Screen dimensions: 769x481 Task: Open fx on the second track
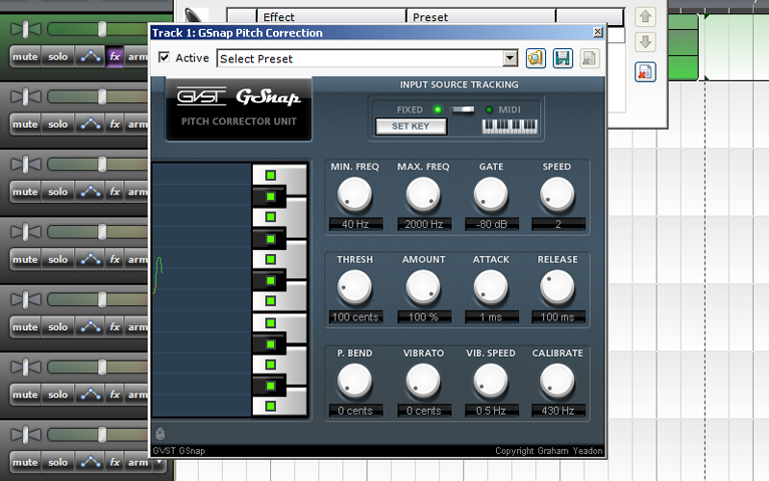(x=114, y=124)
